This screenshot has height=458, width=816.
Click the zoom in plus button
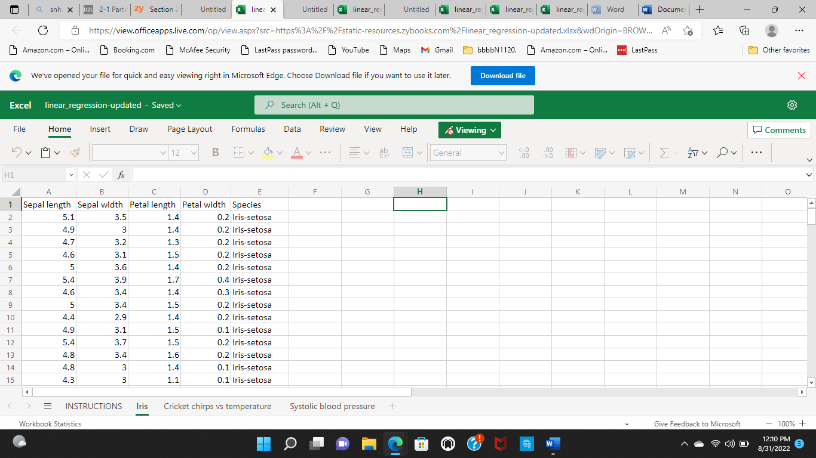pos(802,423)
